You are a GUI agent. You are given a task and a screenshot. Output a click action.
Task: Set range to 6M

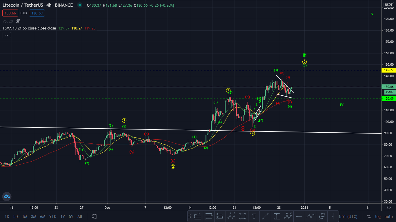[x=43, y=217]
